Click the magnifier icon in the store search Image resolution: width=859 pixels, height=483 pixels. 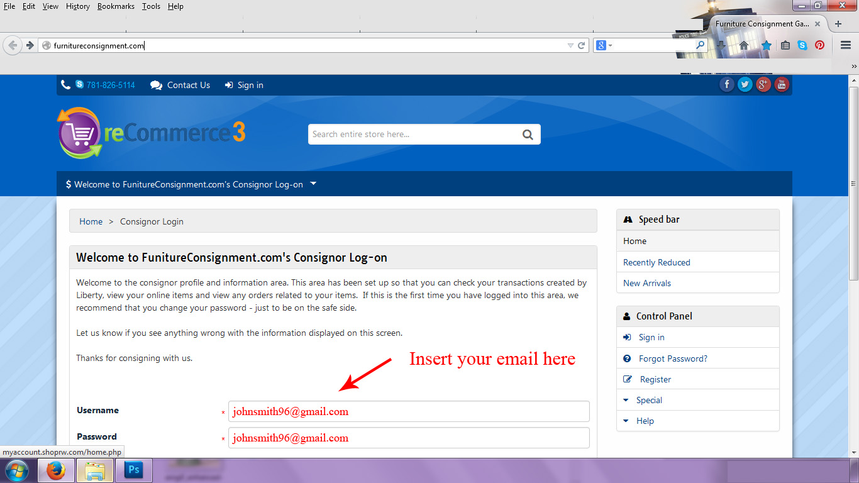click(x=527, y=134)
